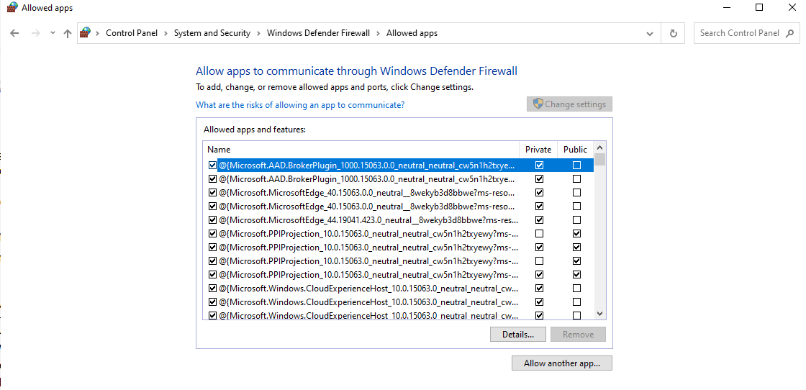Refresh the Allowed apps page
The height and width of the screenshot is (390, 806).
(674, 33)
